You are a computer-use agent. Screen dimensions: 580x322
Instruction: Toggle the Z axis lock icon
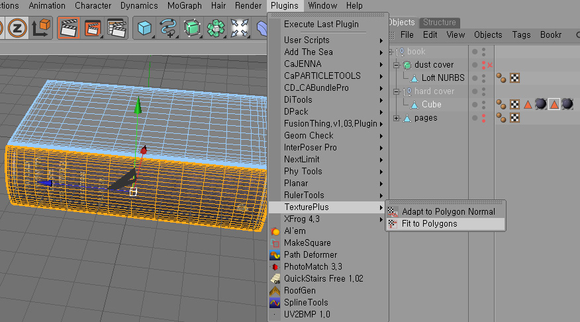17,28
